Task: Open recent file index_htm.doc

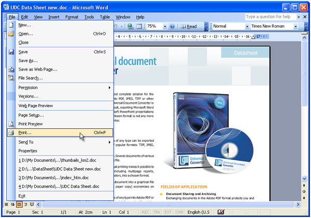Action: point(60,178)
